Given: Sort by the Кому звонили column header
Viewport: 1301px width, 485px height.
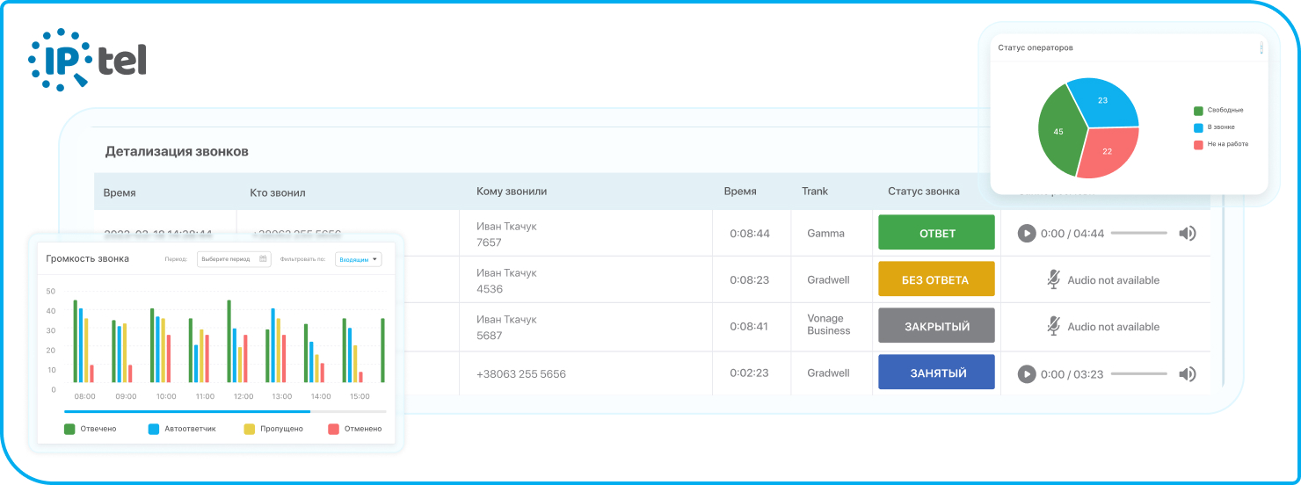Looking at the screenshot, I should coord(512,192).
